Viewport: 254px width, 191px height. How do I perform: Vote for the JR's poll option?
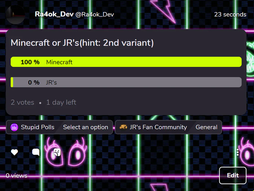click(x=126, y=82)
